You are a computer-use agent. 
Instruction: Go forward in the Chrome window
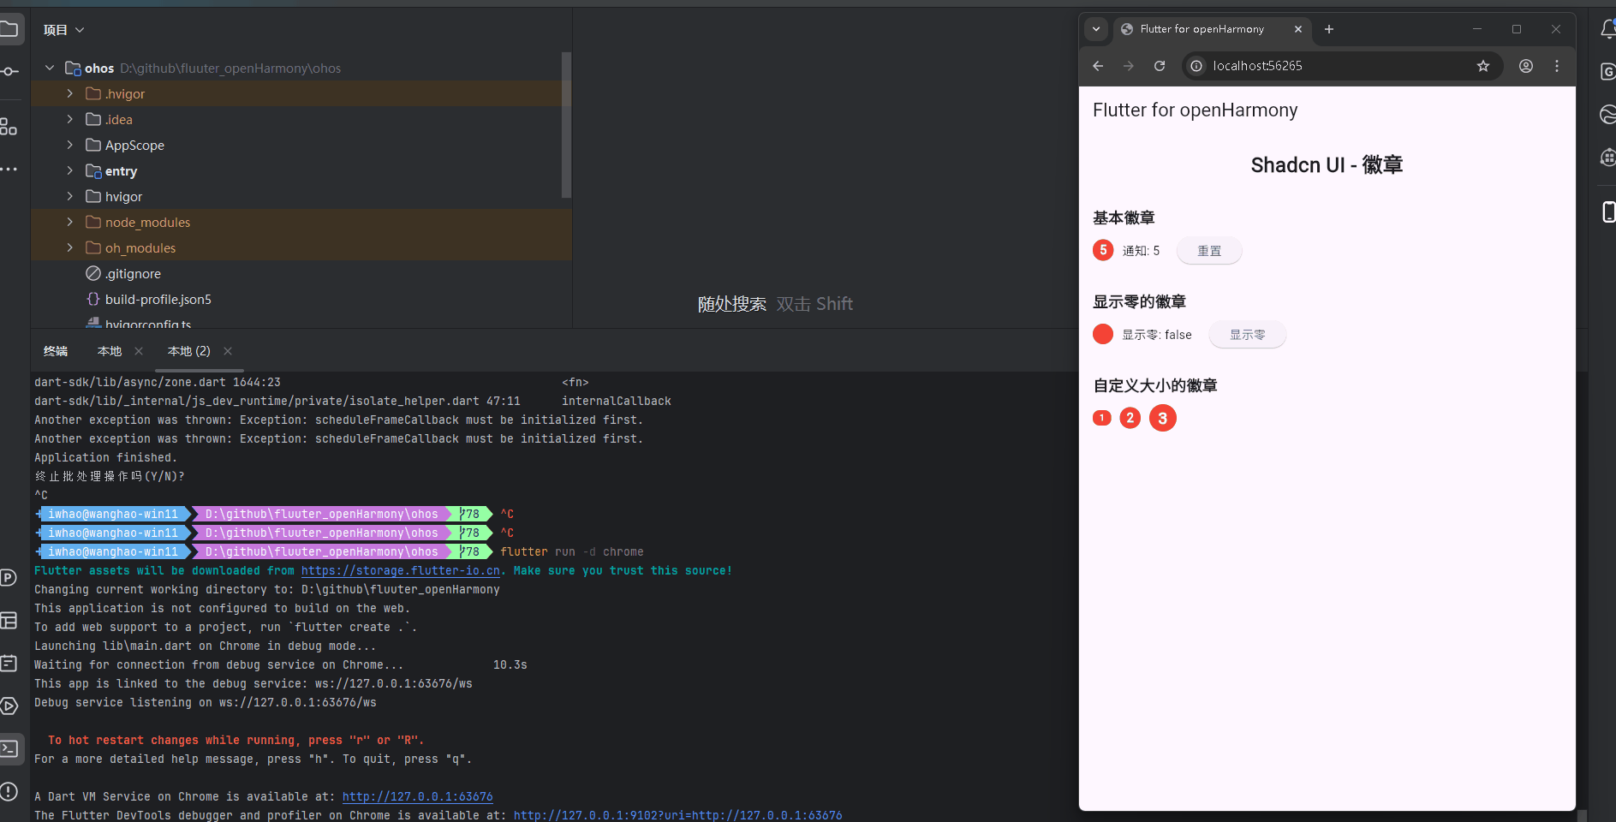click(x=1129, y=66)
